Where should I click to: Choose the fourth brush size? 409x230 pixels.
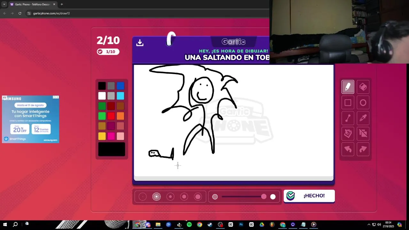(x=184, y=197)
